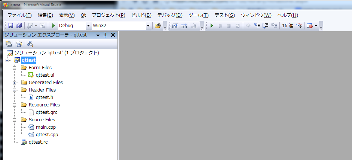Click the Step Into icon
Image resolution: width=352 pixels, height=160 pixels.
tap(257, 25)
